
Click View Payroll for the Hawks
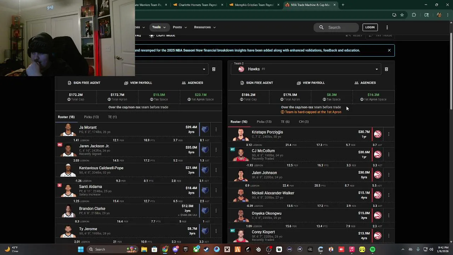click(311, 83)
